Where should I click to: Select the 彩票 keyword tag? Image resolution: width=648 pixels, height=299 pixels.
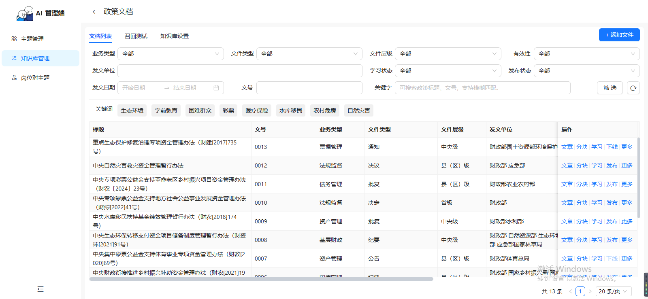pos(228,110)
